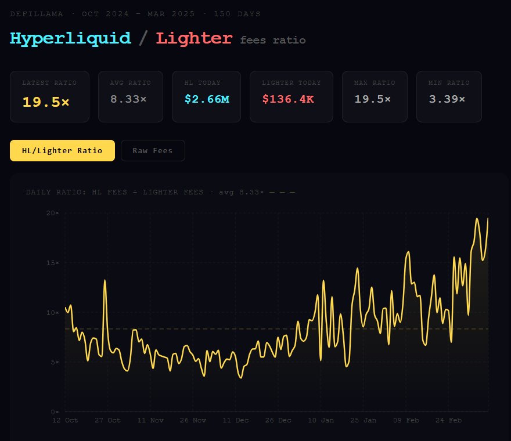Click the "fees ratio" subtitle text
Screen dimensions: 511x441
[273, 41]
